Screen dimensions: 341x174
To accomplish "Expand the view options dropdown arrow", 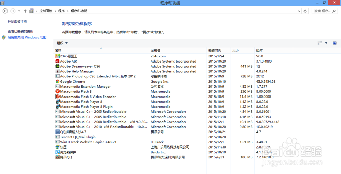I will [x=326, y=43].
